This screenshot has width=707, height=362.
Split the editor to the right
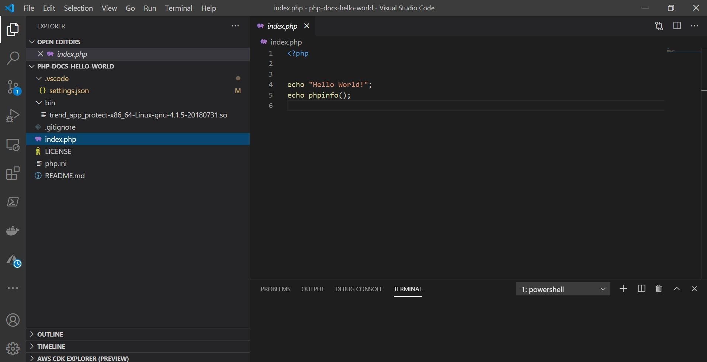(677, 26)
